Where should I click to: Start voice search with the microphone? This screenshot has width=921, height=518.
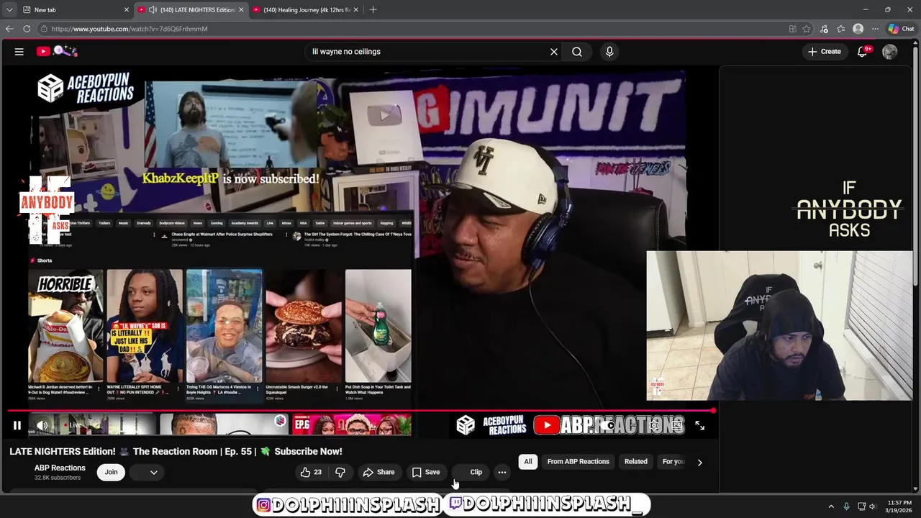609,52
